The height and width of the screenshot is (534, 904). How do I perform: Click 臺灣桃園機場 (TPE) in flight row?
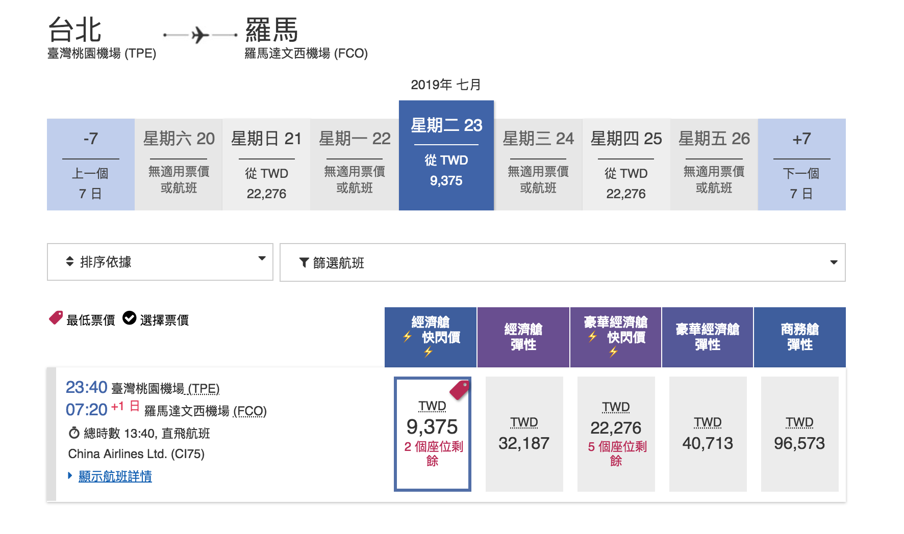(x=165, y=389)
